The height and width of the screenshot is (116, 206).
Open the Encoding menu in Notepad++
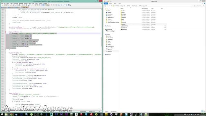[15, 3]
